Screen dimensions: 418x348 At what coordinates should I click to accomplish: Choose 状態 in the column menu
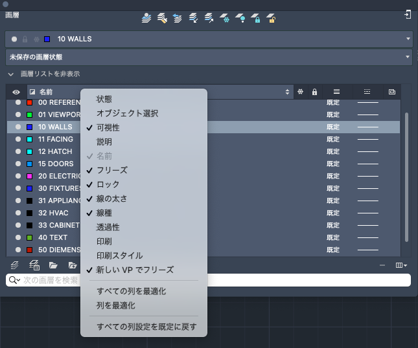click(x=144, y=99)
